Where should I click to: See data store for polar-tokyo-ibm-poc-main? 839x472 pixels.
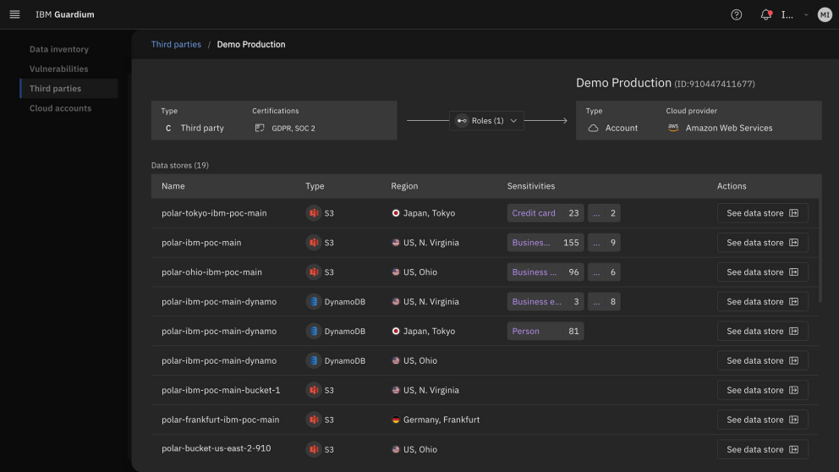click(763, 213)
